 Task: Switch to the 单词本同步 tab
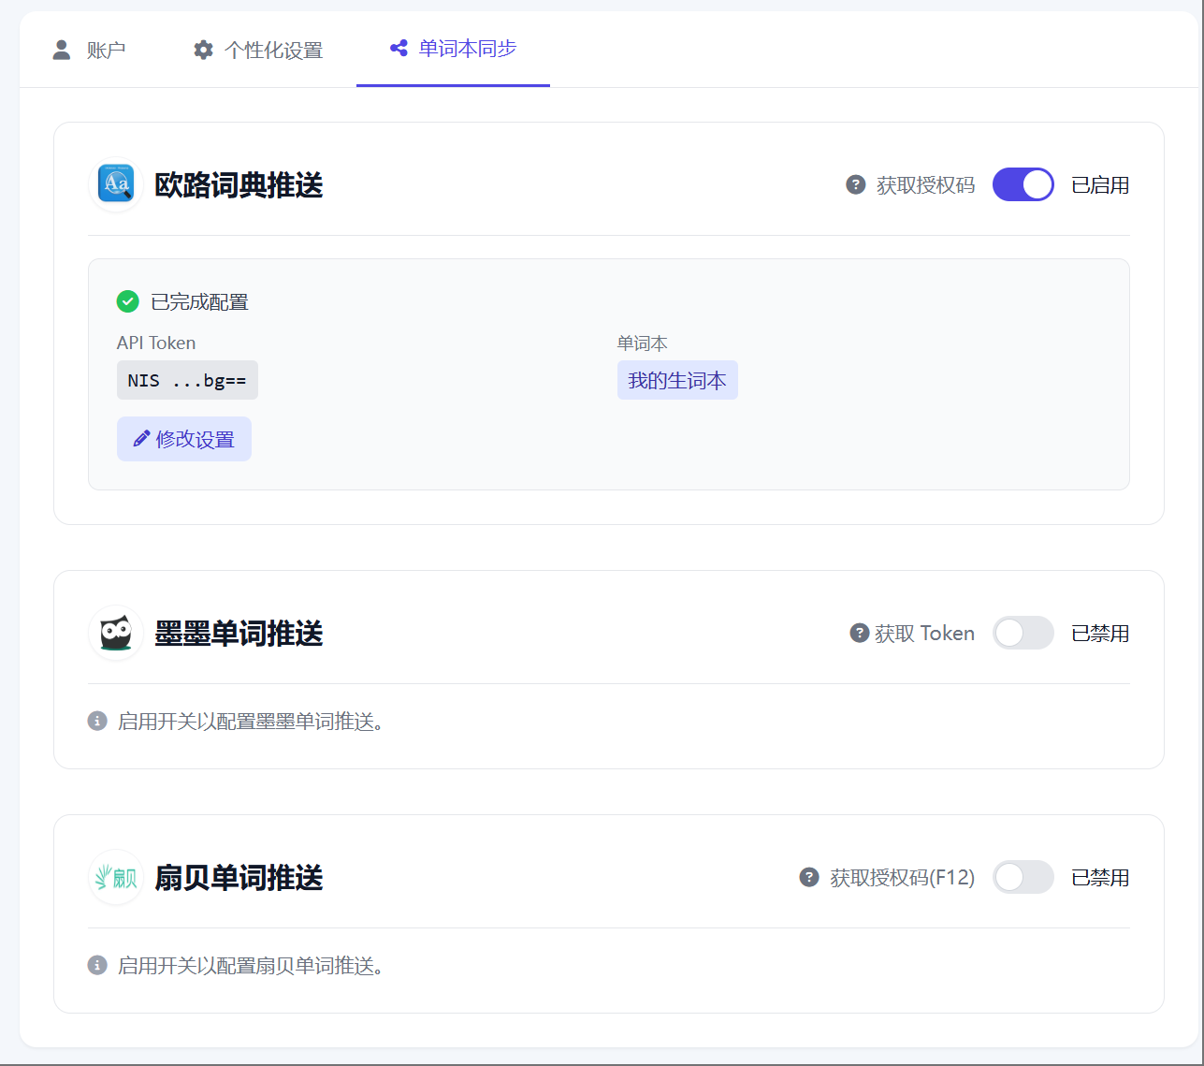click(x=453, y=49)
